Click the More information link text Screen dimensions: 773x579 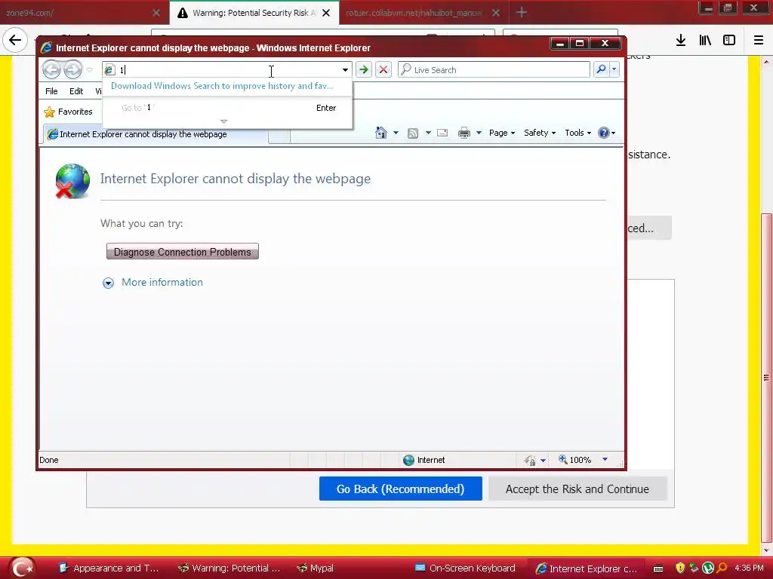(162, 282)
